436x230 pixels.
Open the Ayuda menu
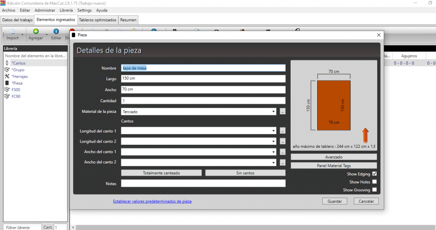pos(102,10)
